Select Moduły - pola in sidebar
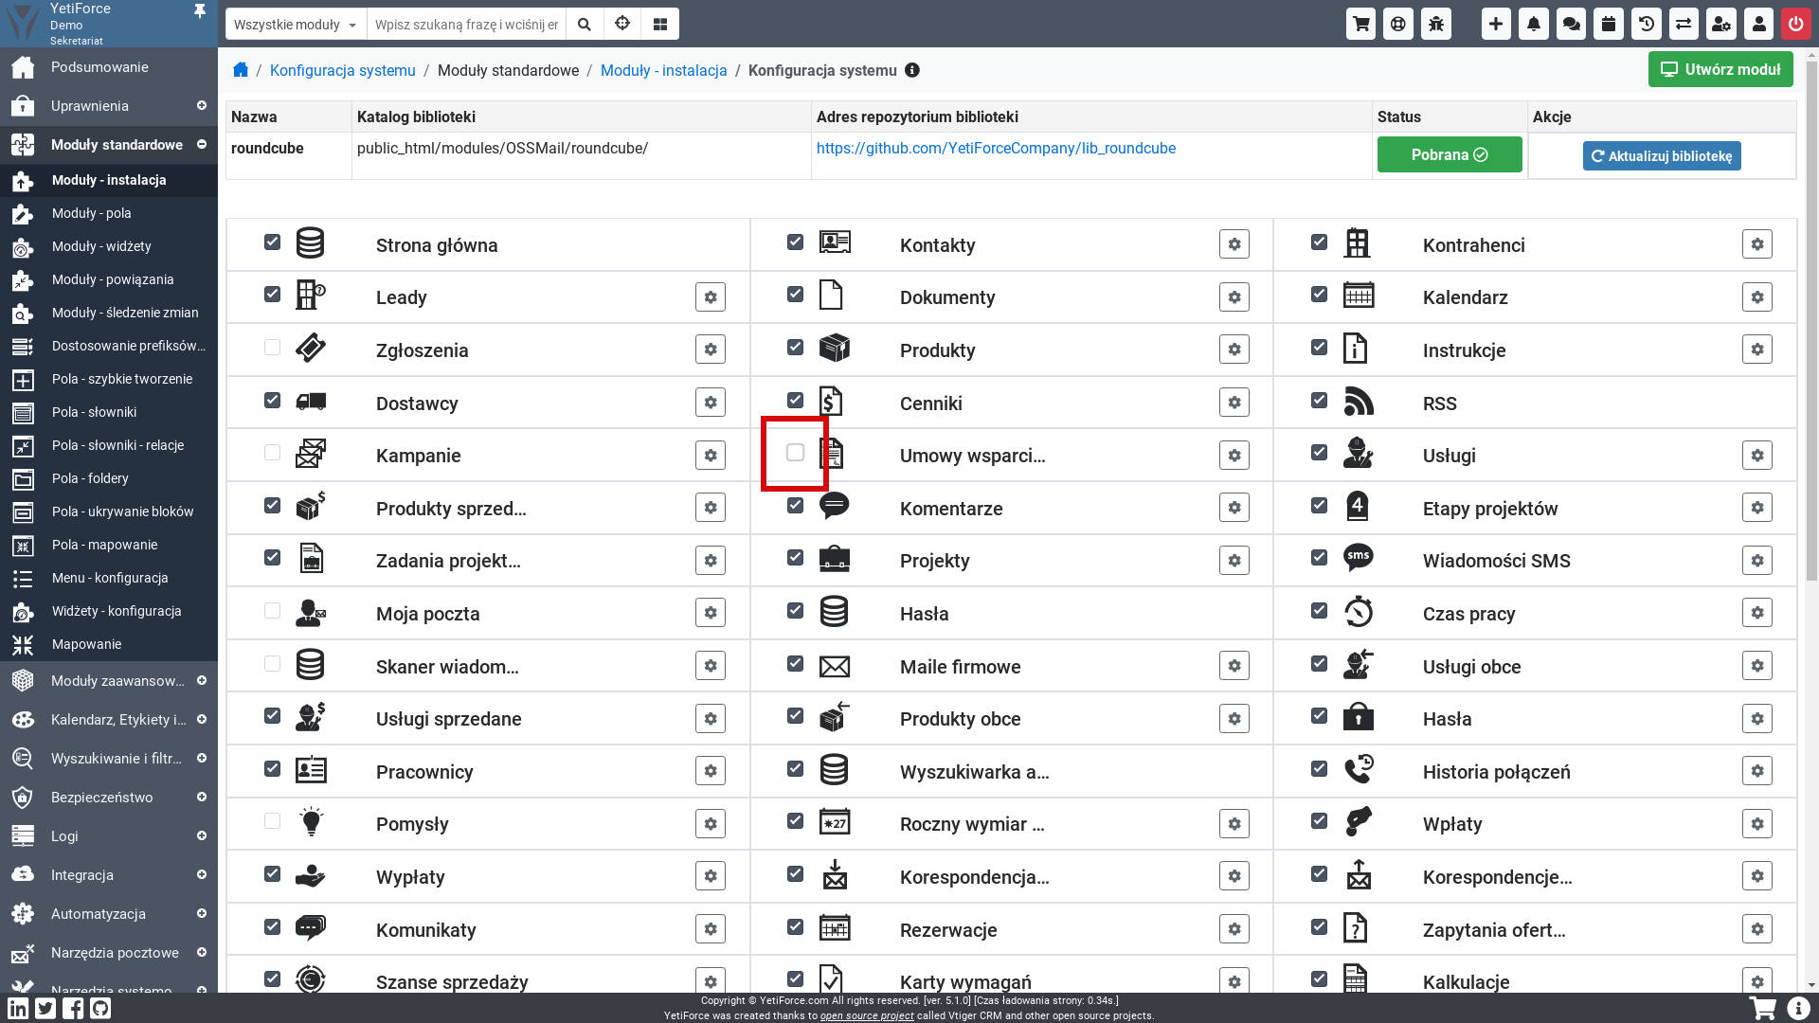The height and width of the screenshot is (1023, 1819). (x=92, y=213)
